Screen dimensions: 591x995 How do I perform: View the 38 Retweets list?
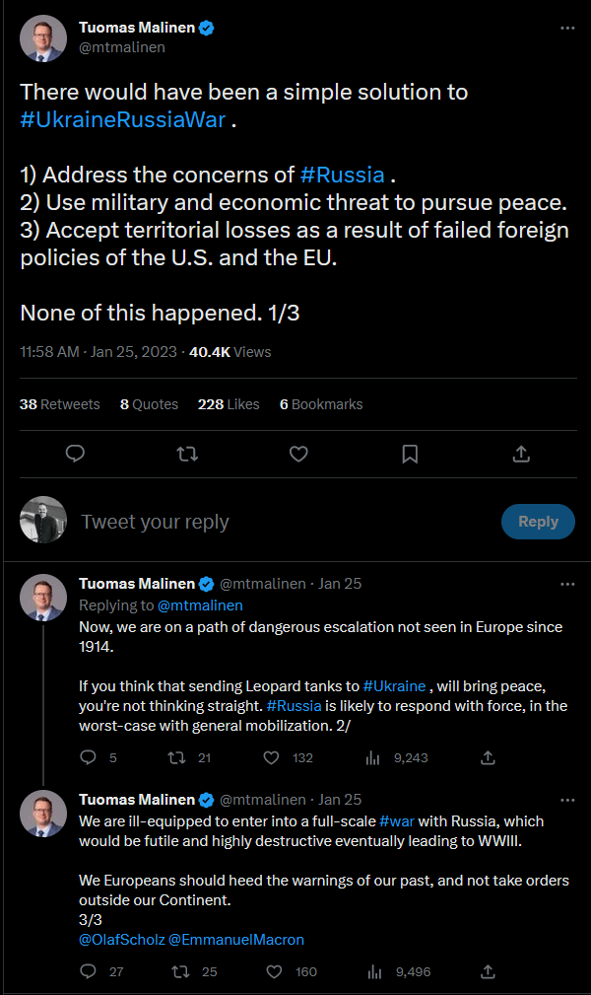(x=60, y=404)
